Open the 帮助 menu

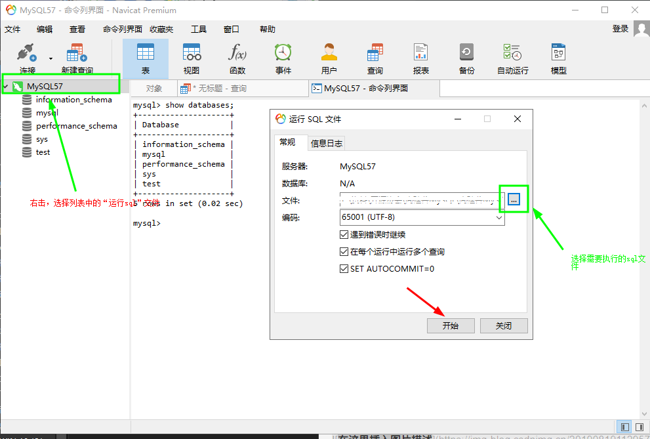point(268,30)
